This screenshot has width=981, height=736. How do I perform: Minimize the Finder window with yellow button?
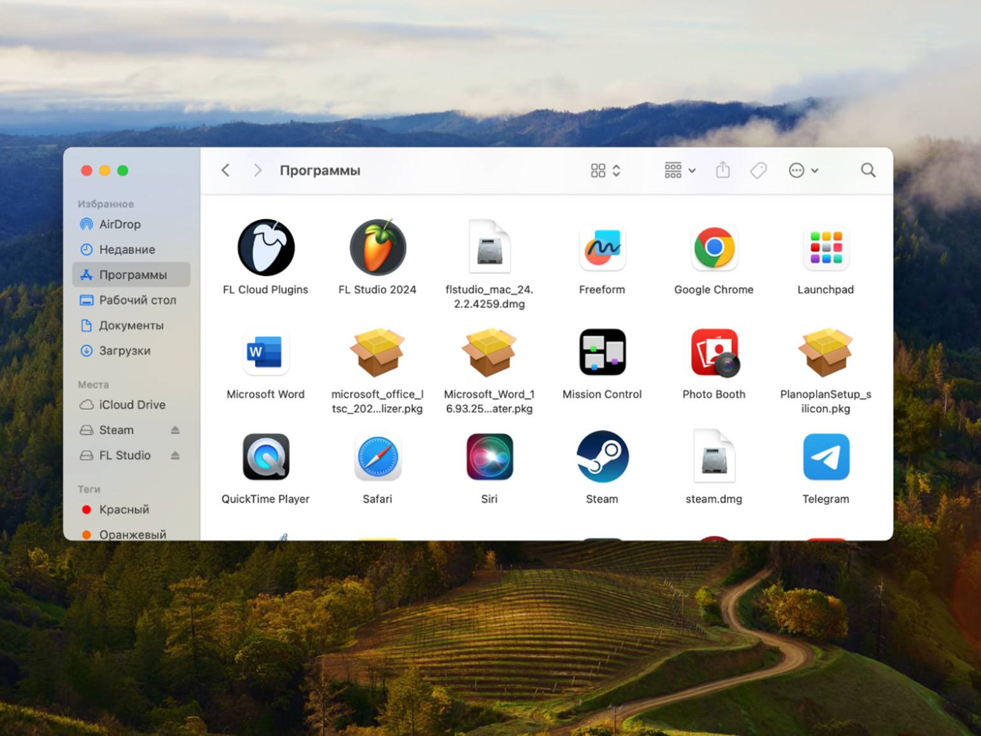click(x=104, y=170)
